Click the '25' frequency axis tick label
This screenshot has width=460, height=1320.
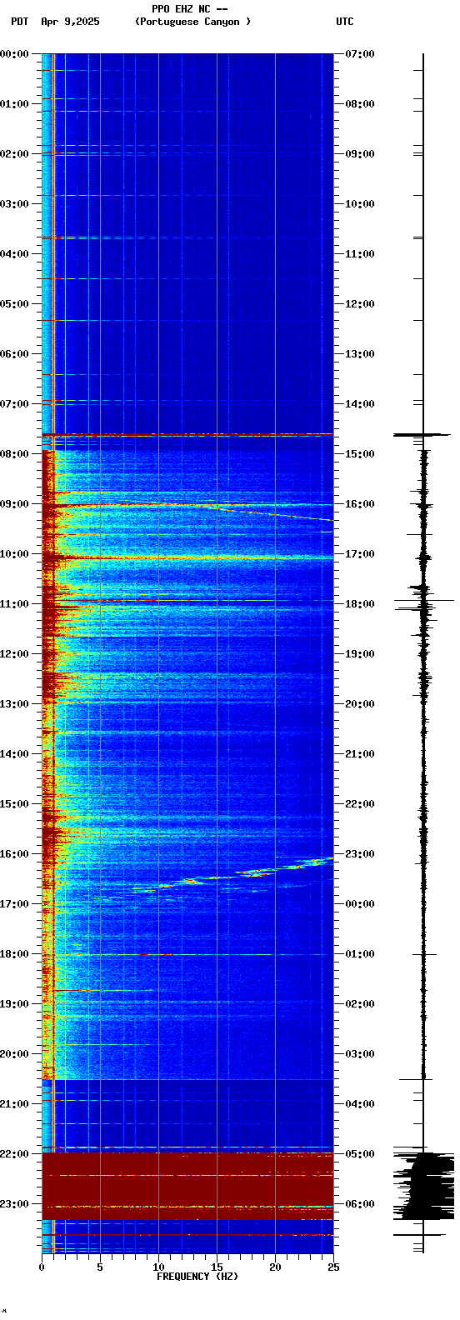(x=333, y=1267)
